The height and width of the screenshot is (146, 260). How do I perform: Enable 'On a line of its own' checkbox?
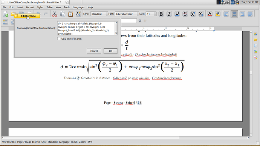pos(59,39)
